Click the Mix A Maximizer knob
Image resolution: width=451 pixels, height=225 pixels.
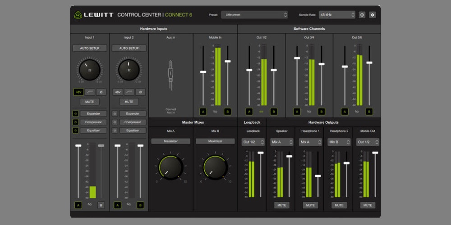pyautogui.click(x=170, y=167)
